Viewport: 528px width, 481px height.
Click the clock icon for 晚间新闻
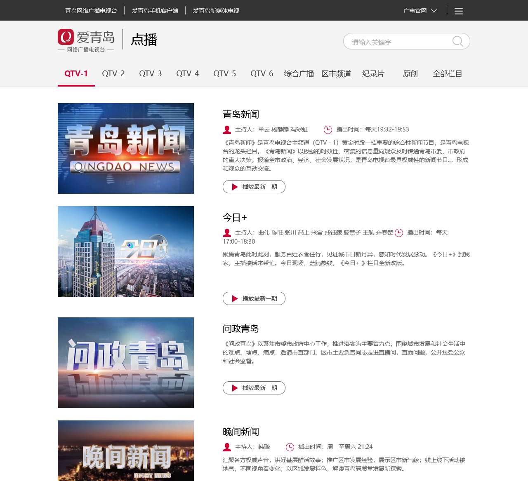[290, 447]
